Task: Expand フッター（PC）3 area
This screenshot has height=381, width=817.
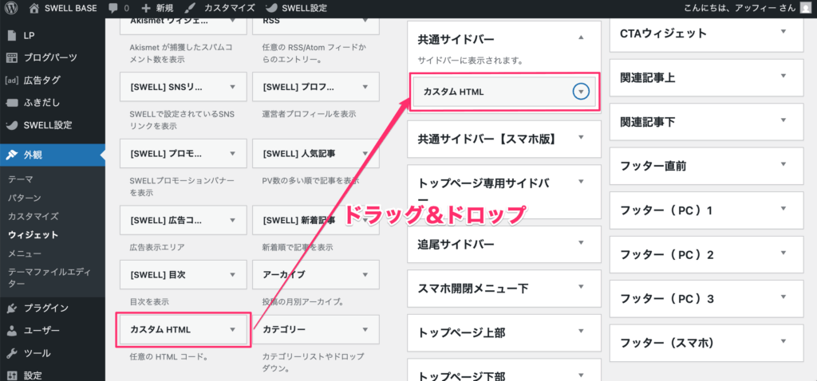Action: coord(783,298)
